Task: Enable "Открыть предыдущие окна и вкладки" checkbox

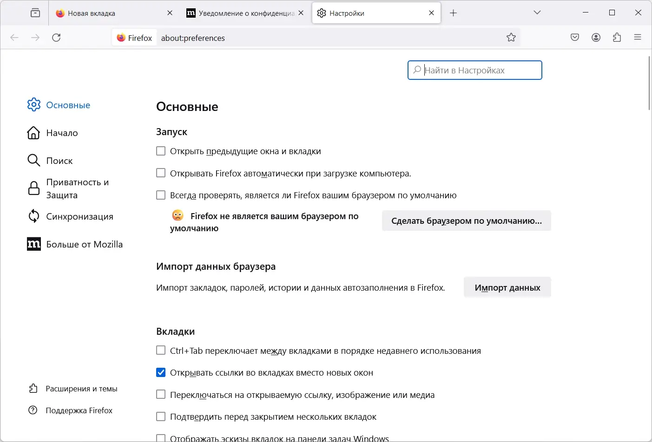Action: tap(161, 151)
